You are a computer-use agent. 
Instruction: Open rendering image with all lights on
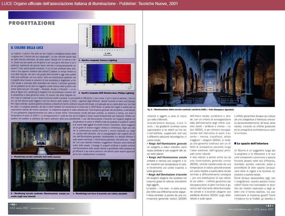(41, 139)
